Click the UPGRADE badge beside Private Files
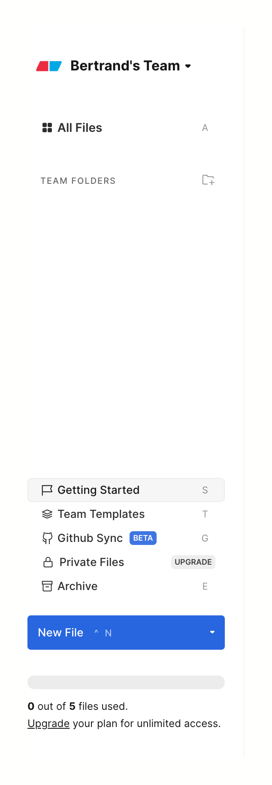Image resolution: width=272 pixels, height=785 pixels. tap(193, 562)
